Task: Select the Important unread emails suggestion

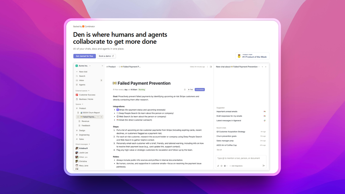Action: tap(241, 112)
